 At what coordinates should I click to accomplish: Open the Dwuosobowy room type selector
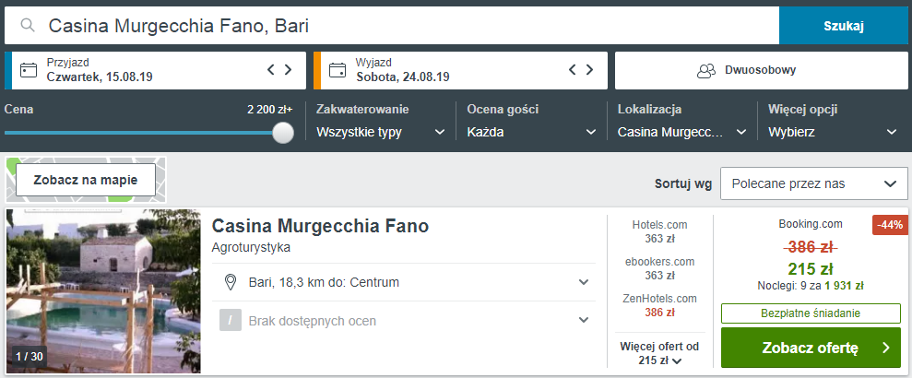click(762, 70)
